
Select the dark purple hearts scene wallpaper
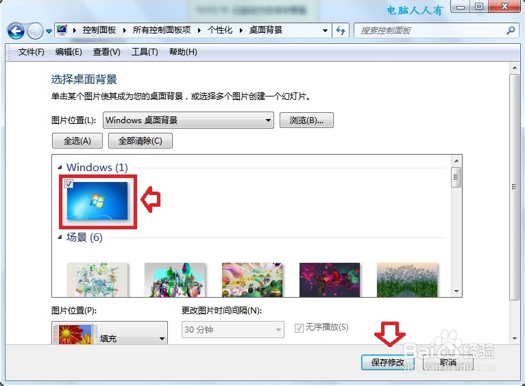pos(330,280)
